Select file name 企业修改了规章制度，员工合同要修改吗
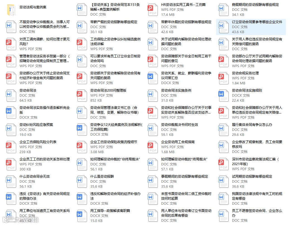 pyautogui.click(x=257, y=144)
